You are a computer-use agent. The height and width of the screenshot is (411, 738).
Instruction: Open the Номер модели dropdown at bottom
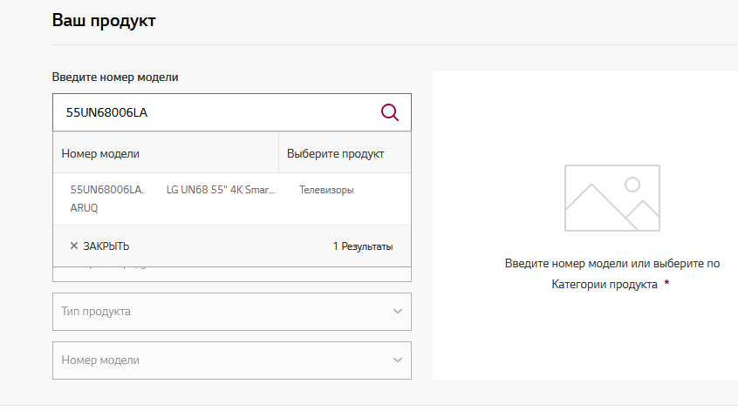pyautogui.click(x=222, y=360)
